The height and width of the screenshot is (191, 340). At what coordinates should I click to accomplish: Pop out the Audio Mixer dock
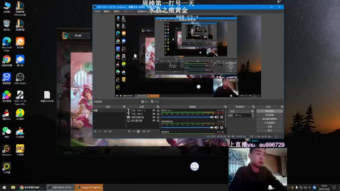pos(225,107)
